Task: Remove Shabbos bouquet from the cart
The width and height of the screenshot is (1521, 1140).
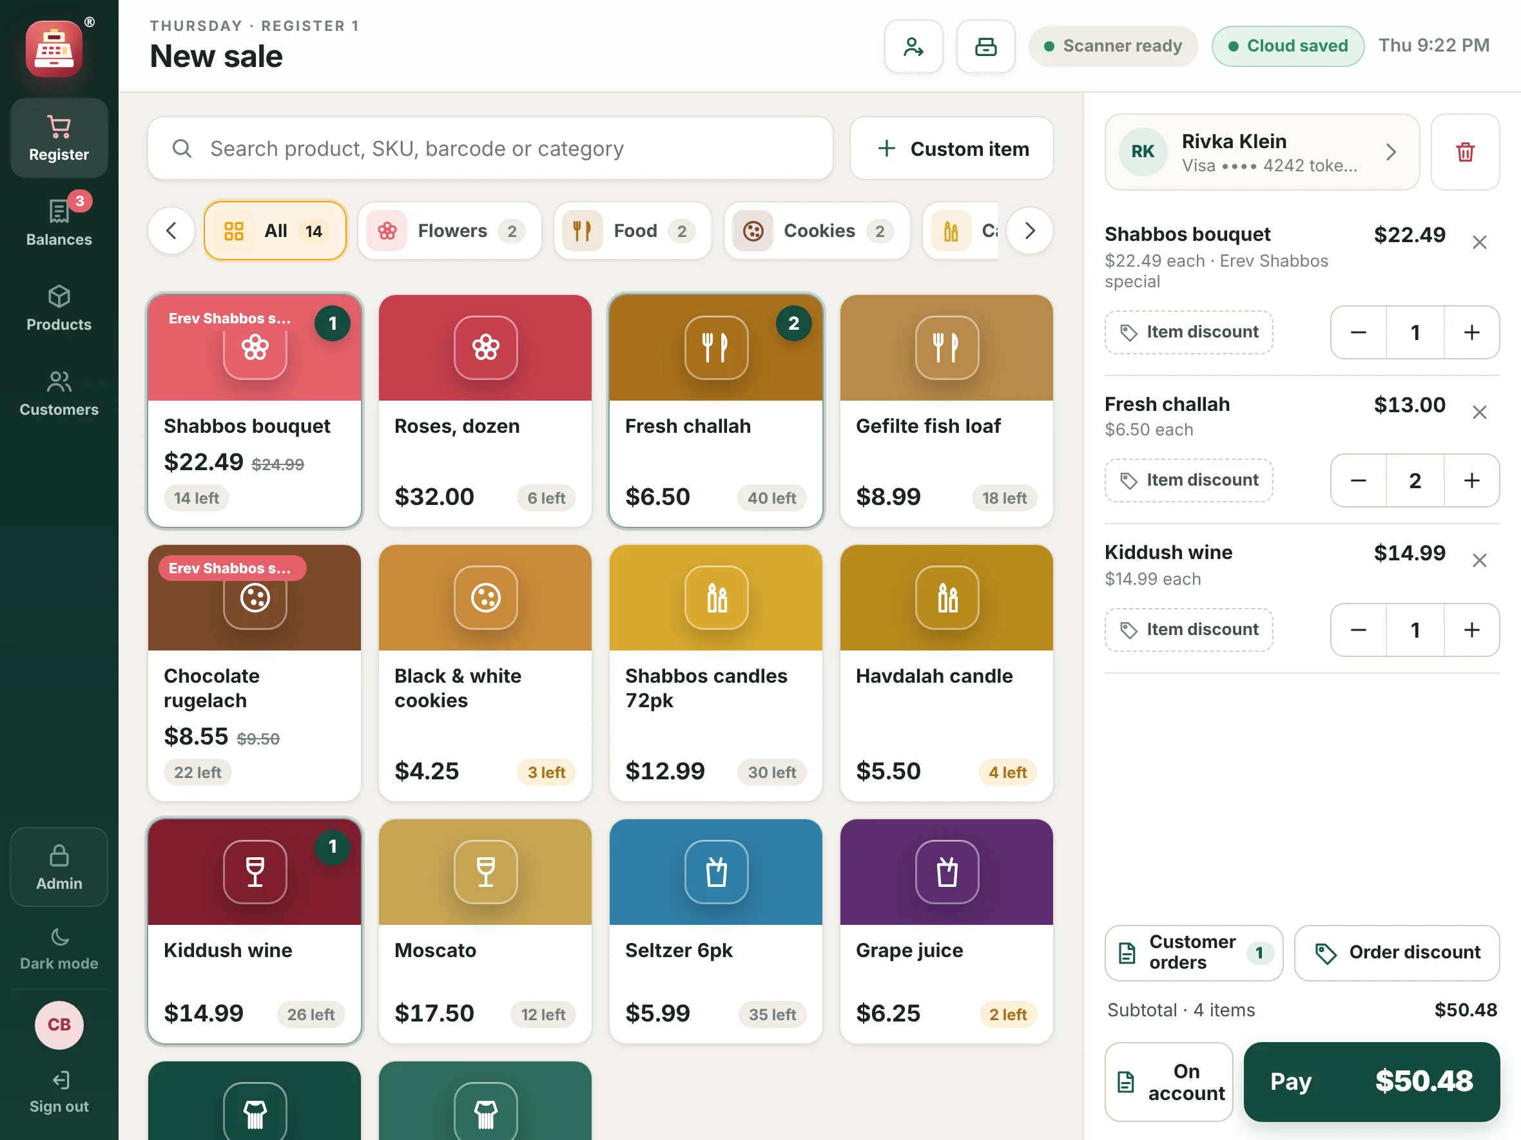Action: pos(1479,243)
